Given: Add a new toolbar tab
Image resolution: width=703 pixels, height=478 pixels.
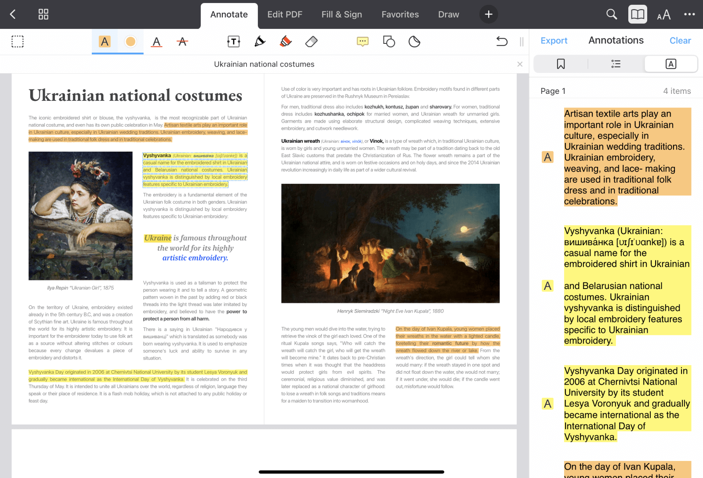Looking at the screenshot, I should (489, 14).
